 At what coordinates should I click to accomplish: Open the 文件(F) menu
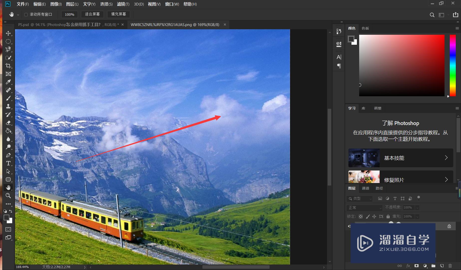[x=23, y=4]
